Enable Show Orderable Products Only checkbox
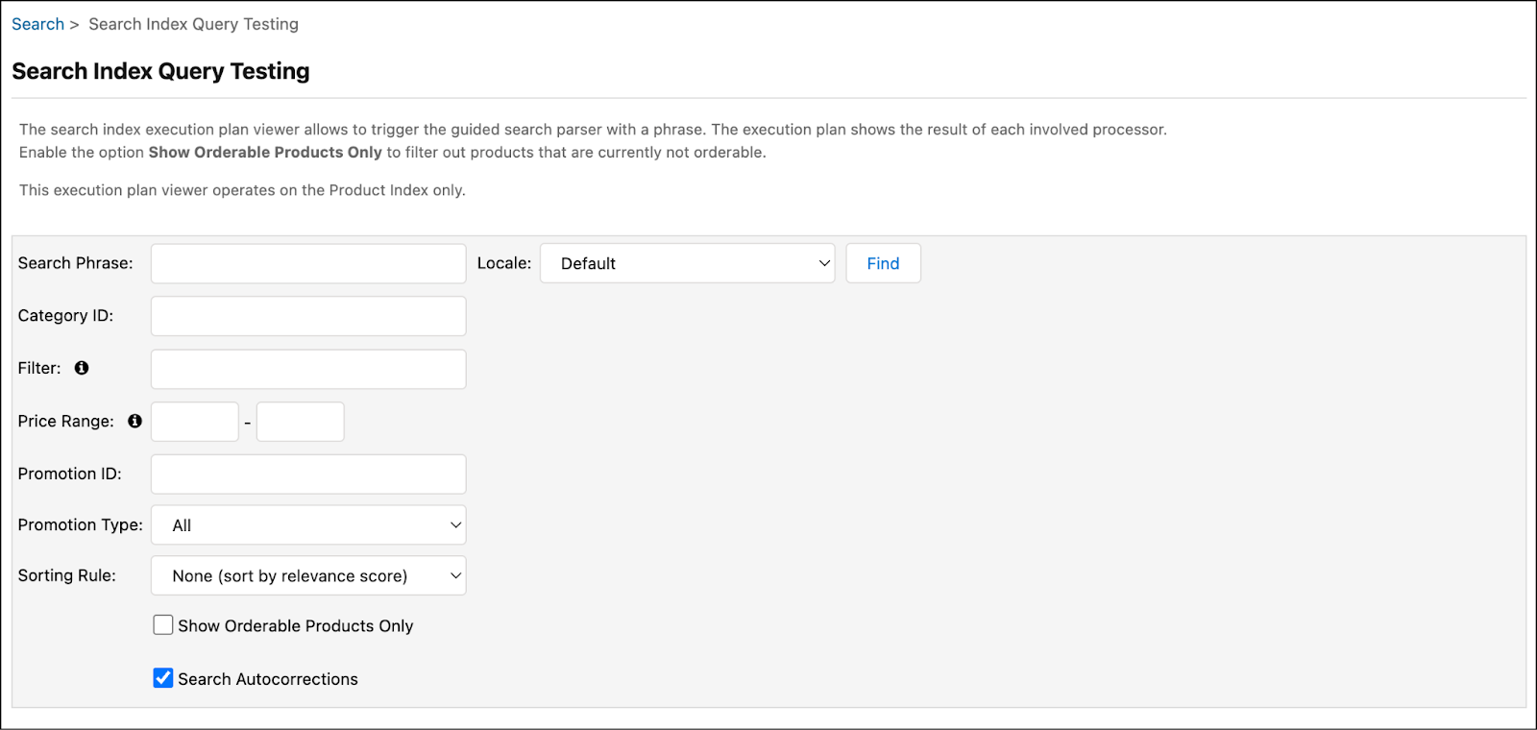 [x=163, y=625]
